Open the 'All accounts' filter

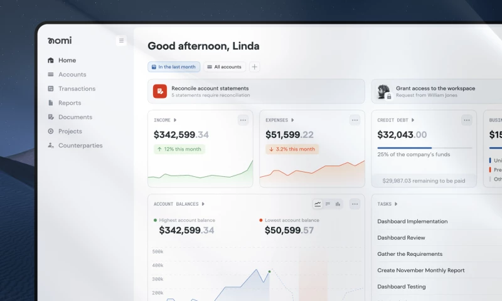pos(225,67)
